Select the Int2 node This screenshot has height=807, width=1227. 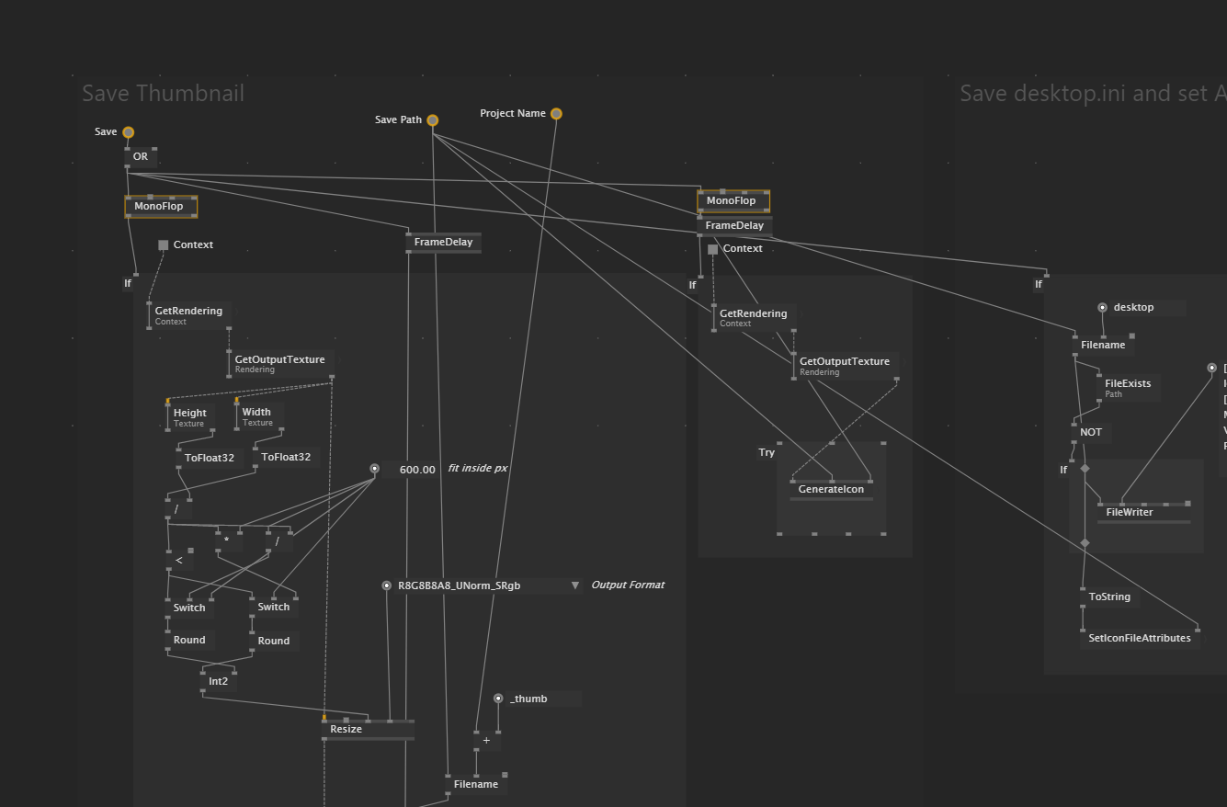point(218,682)
